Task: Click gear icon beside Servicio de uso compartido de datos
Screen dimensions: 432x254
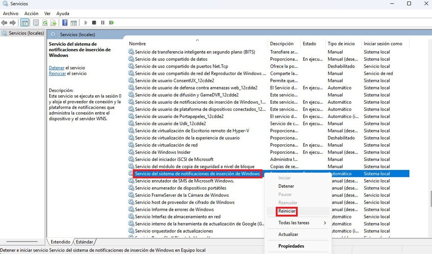Action: click(x=131, y=59)
